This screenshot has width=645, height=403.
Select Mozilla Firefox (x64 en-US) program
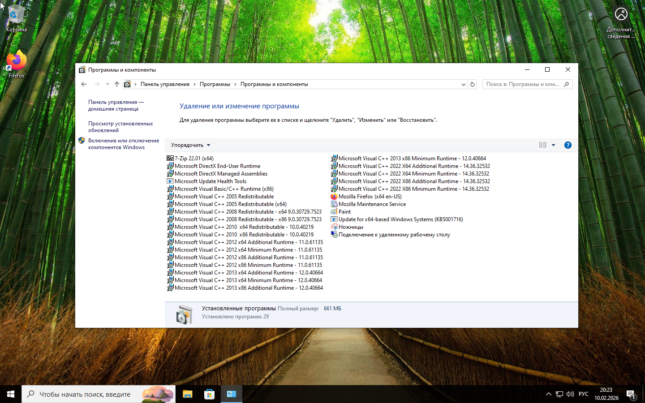(370, 197)
